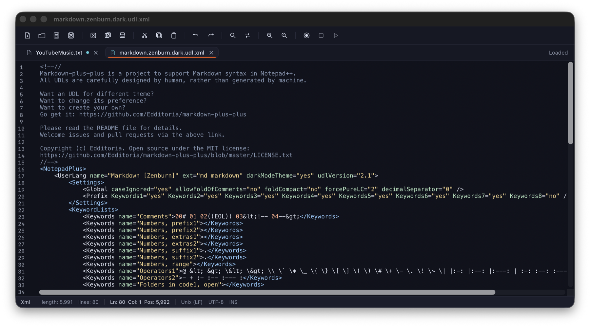
Task: Save the current document
Action: pyautogui.click(x=56, y=35)
